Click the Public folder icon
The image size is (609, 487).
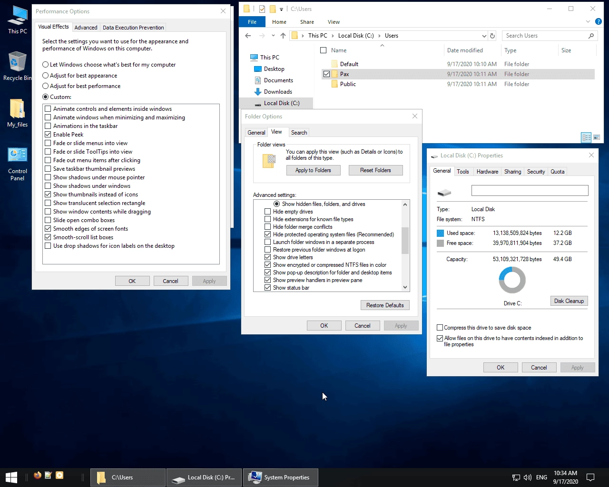(x=334, y=84)
